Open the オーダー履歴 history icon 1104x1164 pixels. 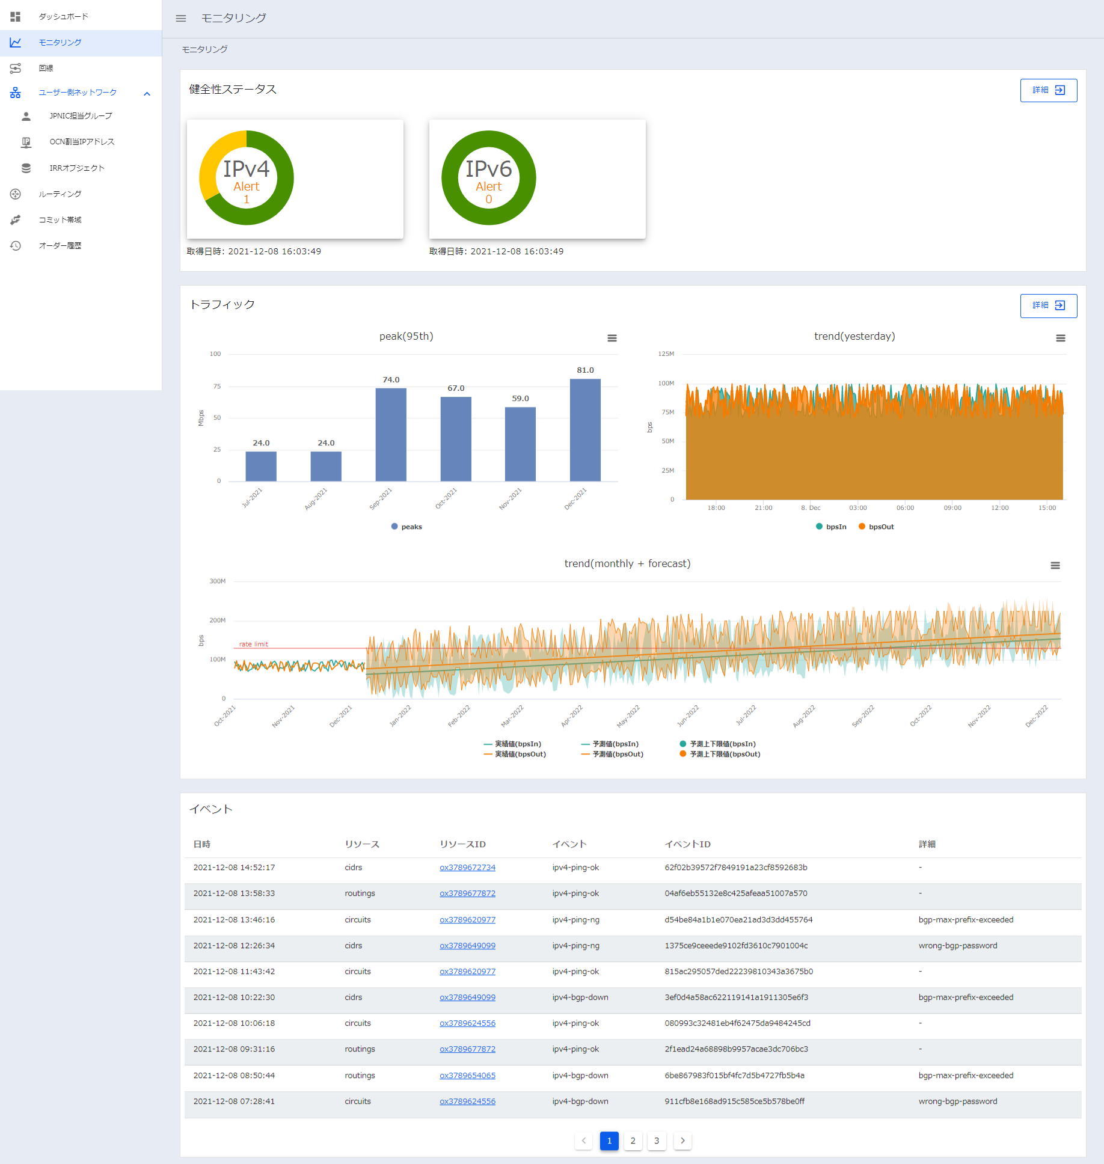[x=16, y=246]
